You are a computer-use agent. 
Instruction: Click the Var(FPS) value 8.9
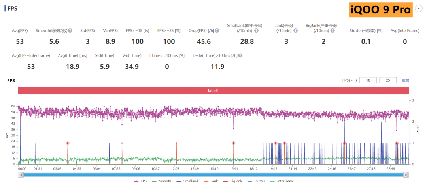[110, 41]
